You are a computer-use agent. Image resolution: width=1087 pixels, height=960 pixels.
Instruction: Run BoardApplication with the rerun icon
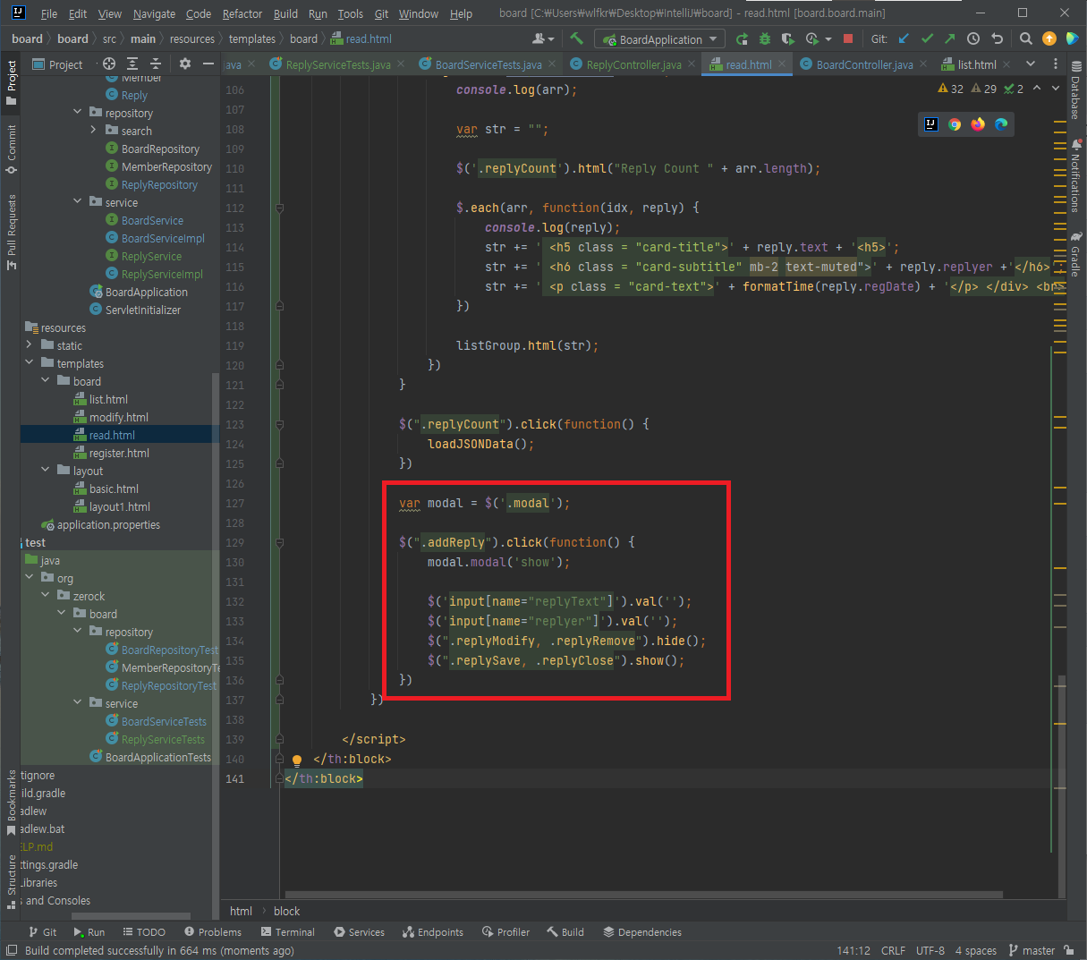point(742,38)
